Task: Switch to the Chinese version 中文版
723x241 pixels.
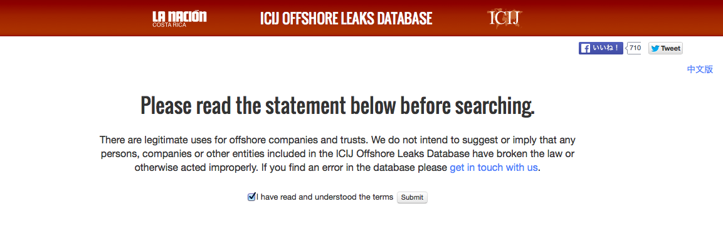Action: click(x=700, y=69)
